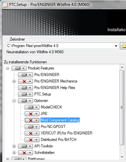
Task: Toggle install state of Mold Component Catalog
Action: point(32,120)
